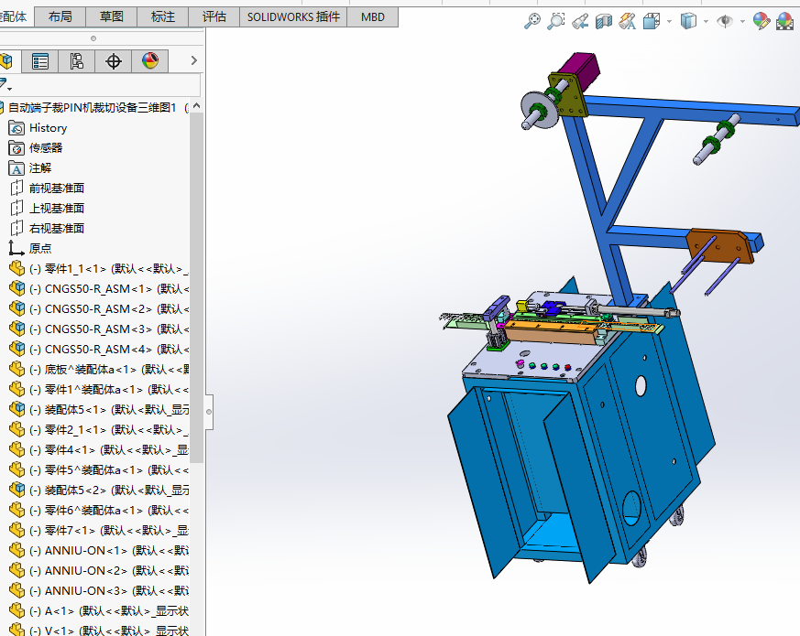Open the Edit Appearance tool

(x=762, y=21)
